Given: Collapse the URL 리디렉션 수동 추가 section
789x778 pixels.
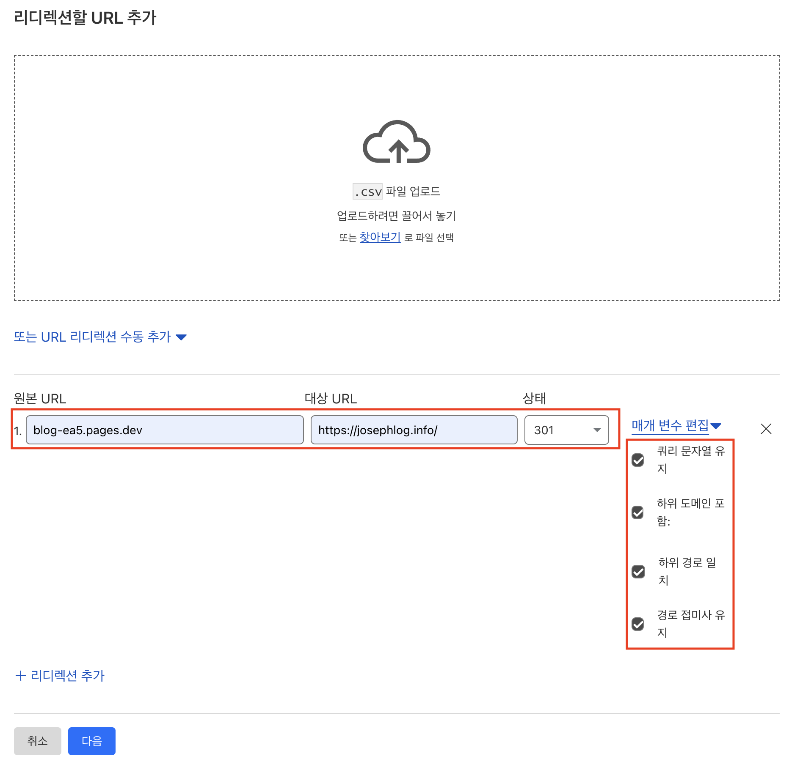Looking at the screenshot, I should [x=100, y=337].
